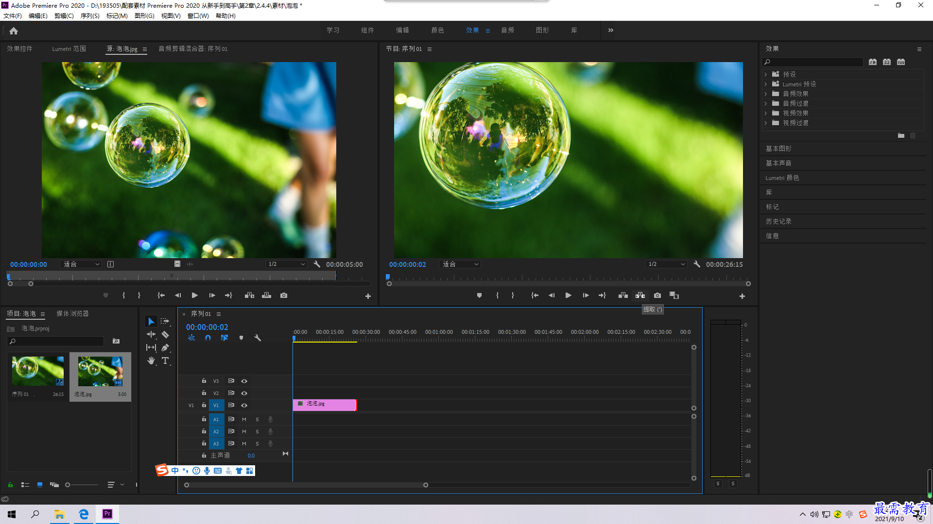
Task: Toggle lock on V3 track
Action: click(204, 381)
